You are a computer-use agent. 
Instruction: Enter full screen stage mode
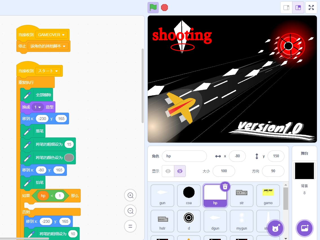(x=311, y=8)
